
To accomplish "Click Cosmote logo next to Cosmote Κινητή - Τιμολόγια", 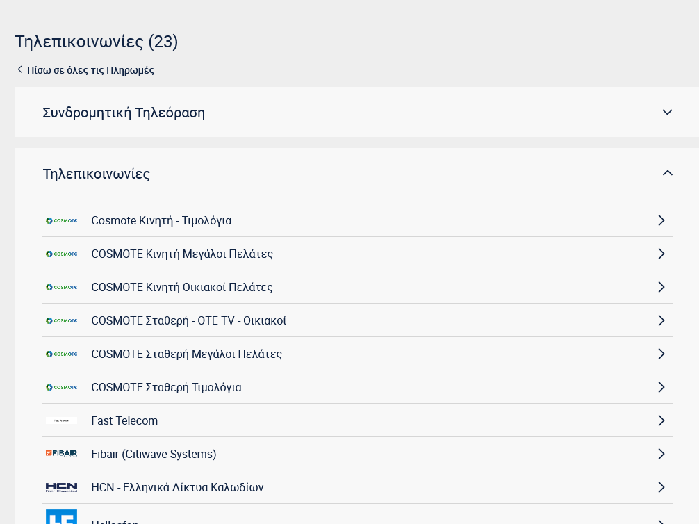I will point(62,220).
